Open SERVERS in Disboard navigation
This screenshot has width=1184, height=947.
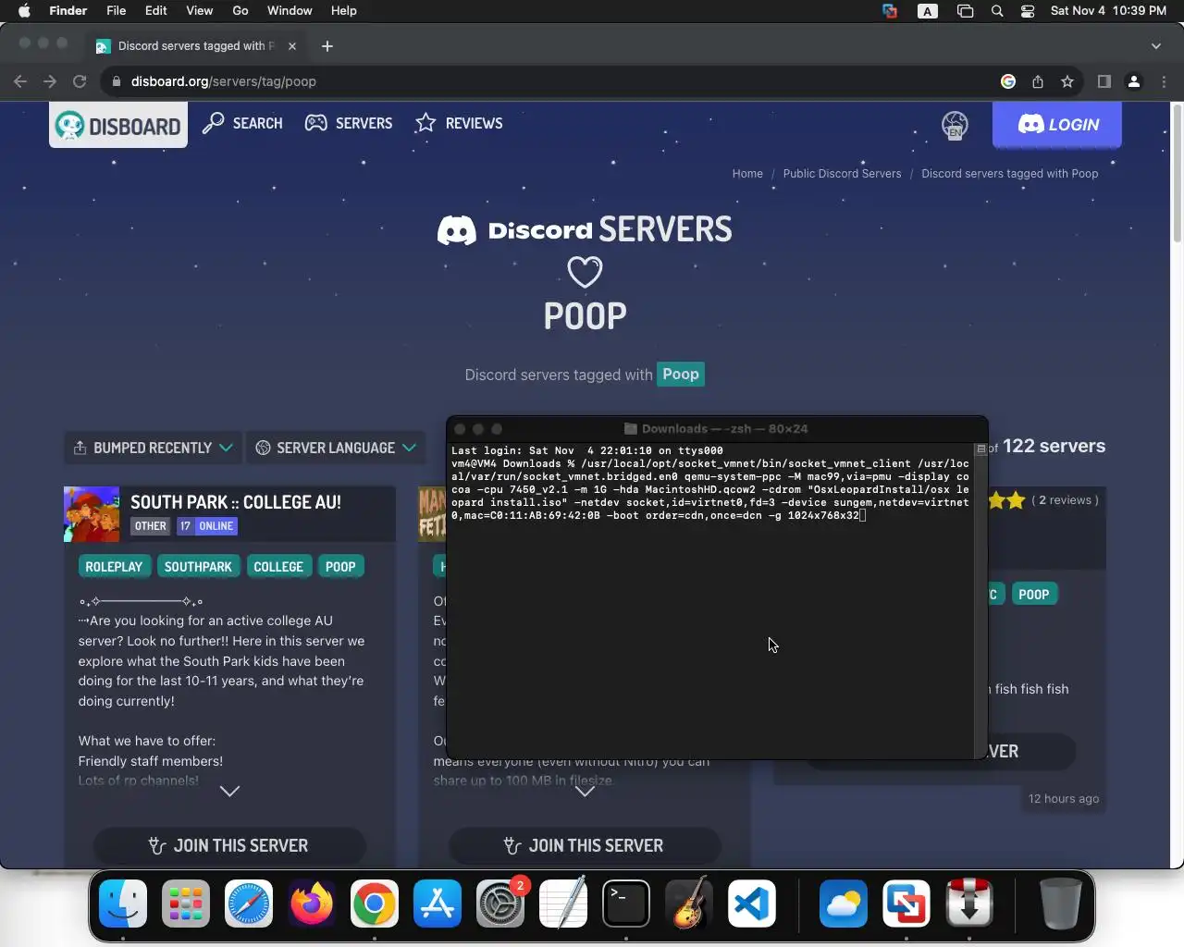point(349,123)
